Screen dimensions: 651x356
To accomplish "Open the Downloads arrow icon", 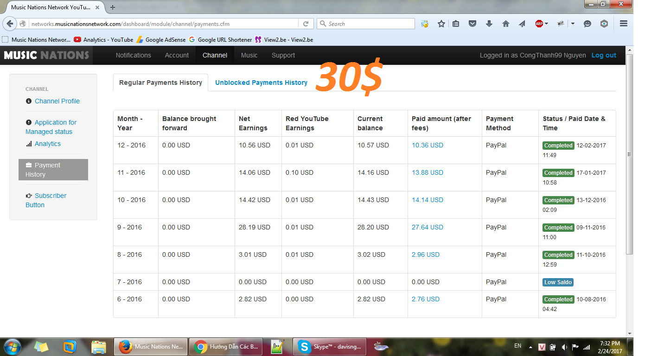I will pos(489,24).
